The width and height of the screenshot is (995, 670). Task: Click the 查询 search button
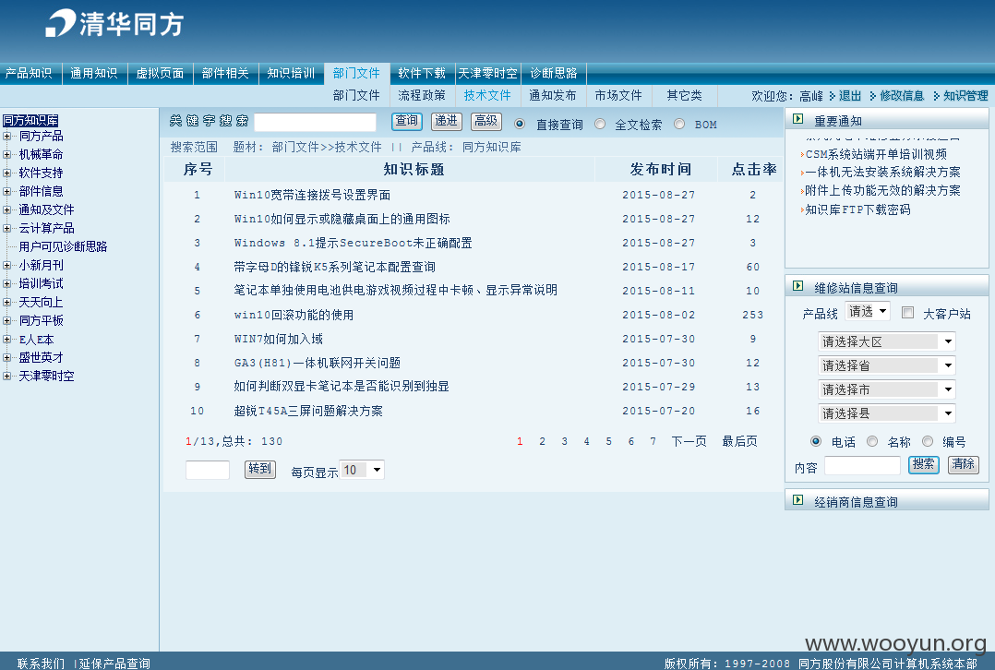pyautogui.click(x=407, y=121)
